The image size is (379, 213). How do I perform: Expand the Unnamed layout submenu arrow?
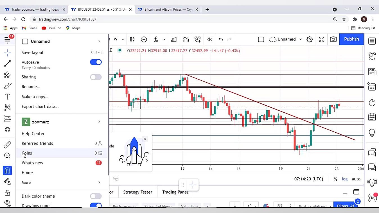pyautogui.click(x=99, y=41)
